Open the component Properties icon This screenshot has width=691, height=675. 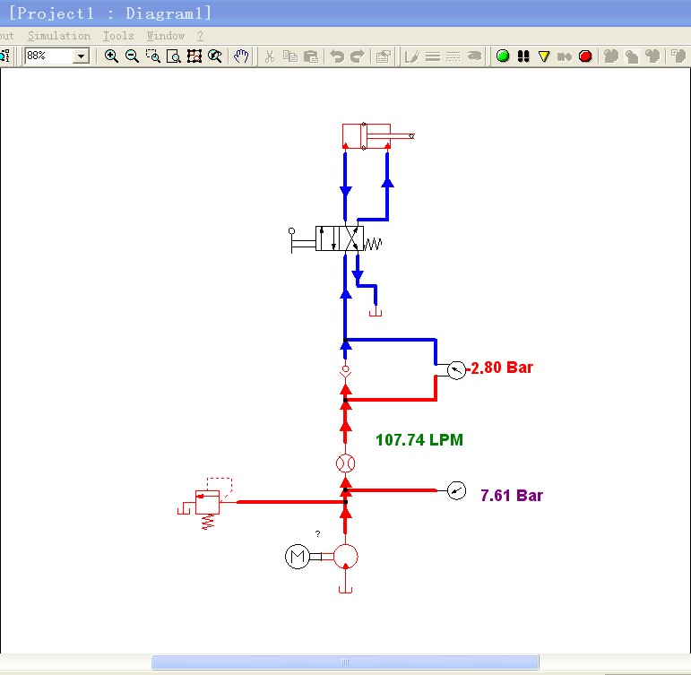tap(384, 56)
